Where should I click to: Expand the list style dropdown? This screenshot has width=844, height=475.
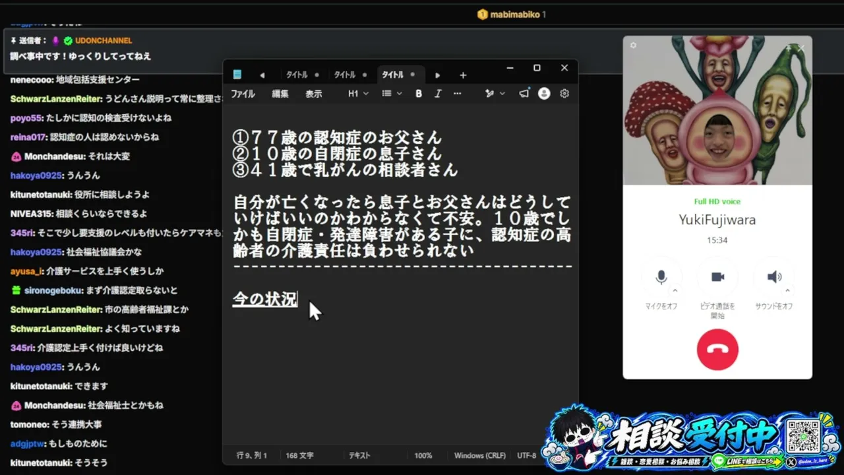[392, 94]
